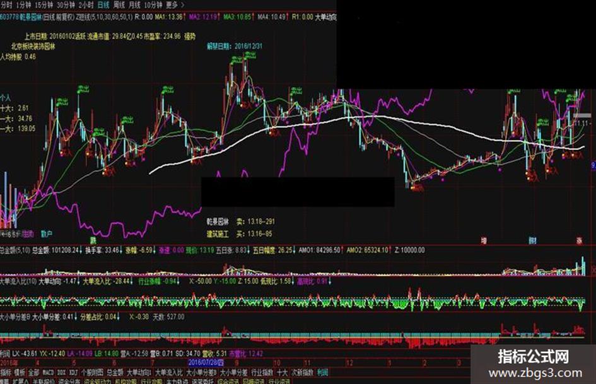Click the 低现比 1.58 readout

coord(275,281)
